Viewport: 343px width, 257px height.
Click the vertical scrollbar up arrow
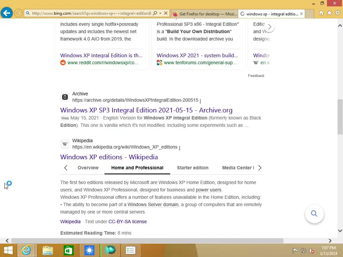click(340, 26)
